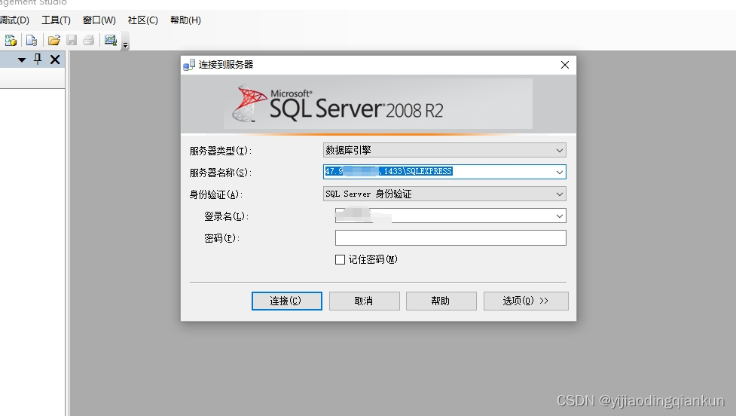Image resolution: width=736 pixels, height=416 pixels.
Task: Close the 连接到服务器 dialog
Action: 565,65
